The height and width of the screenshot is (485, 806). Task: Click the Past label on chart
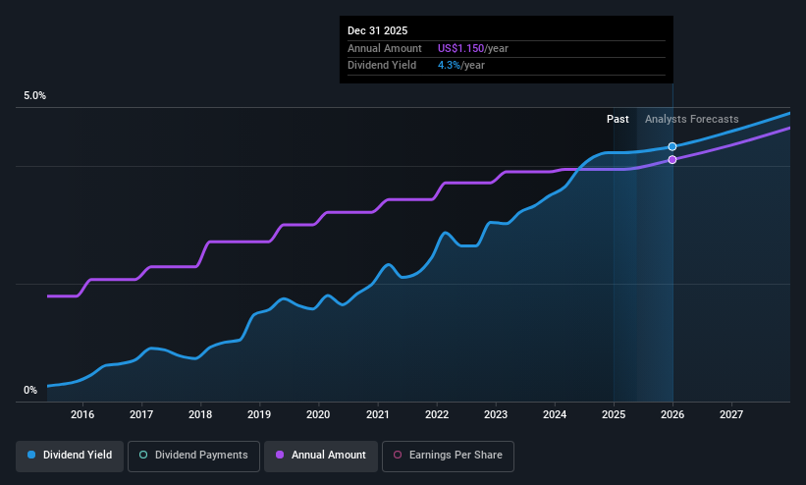click(x=618, y=120)
